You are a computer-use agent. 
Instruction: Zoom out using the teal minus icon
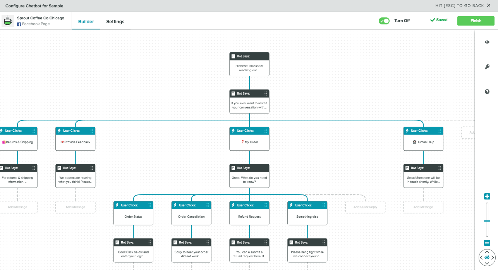[x=487, y=243]
